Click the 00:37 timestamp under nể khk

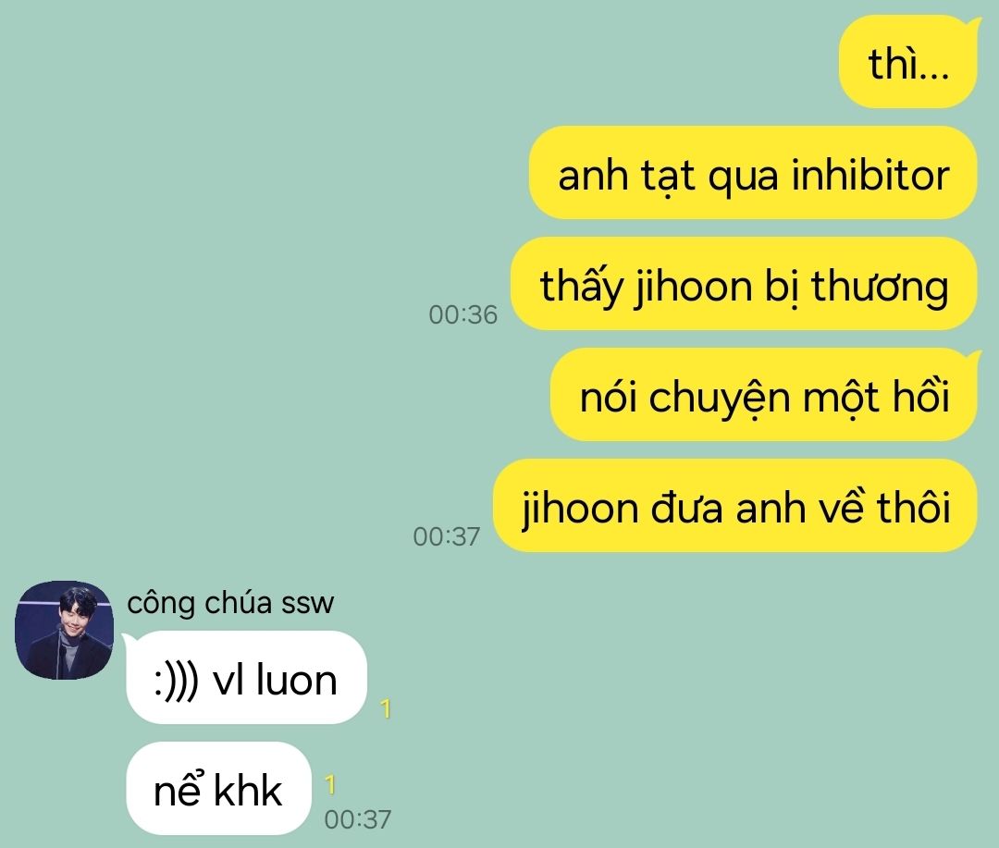pos(357,820)
